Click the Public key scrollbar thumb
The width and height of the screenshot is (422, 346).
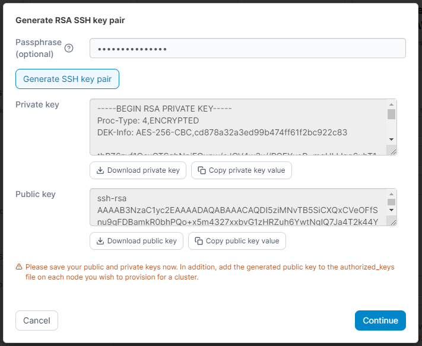[391, 202]
